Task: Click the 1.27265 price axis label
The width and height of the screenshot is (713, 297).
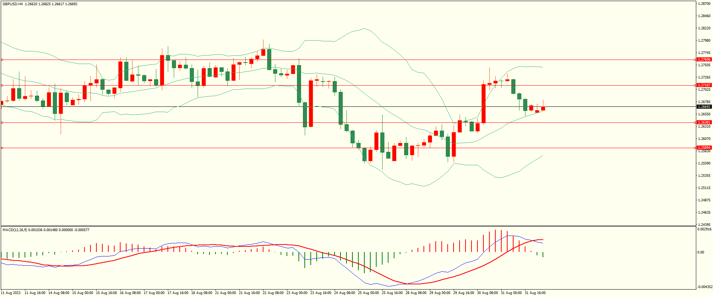Action: pos(704,77)
